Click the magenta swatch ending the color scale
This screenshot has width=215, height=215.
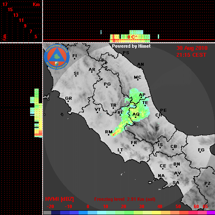point(211,212)
